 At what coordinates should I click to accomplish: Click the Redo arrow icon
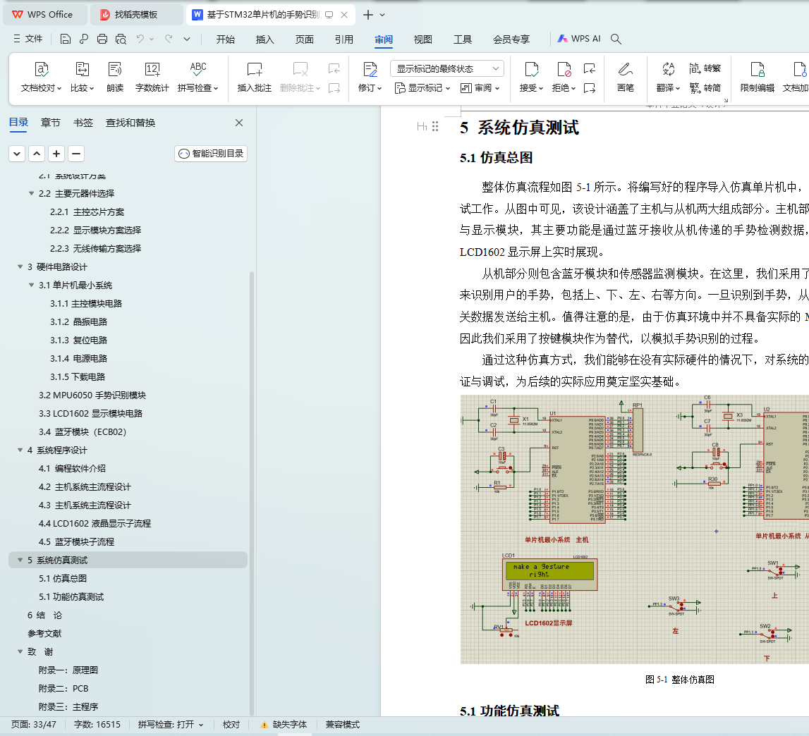pyautogui.click(x=168, y=39)
